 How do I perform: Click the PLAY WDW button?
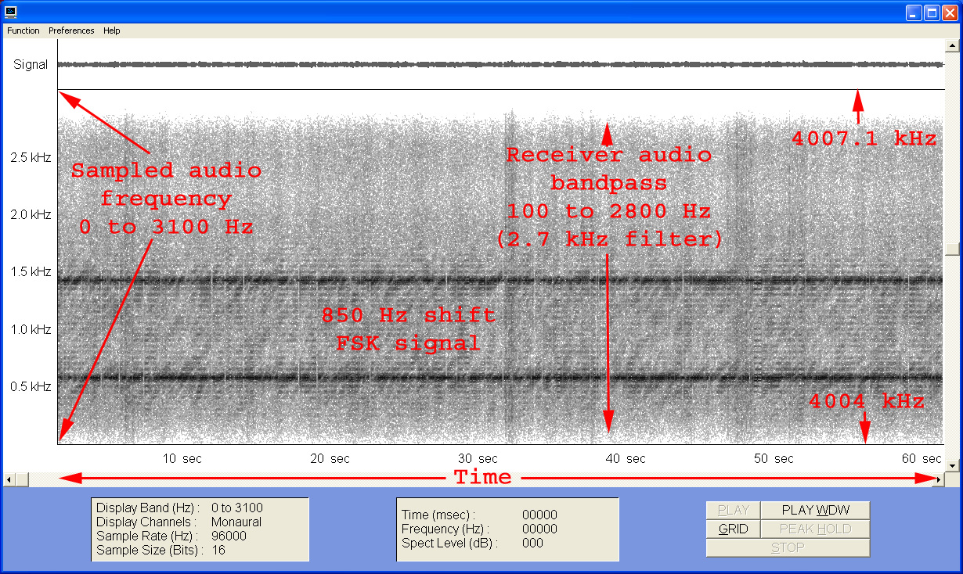(816, 511)
